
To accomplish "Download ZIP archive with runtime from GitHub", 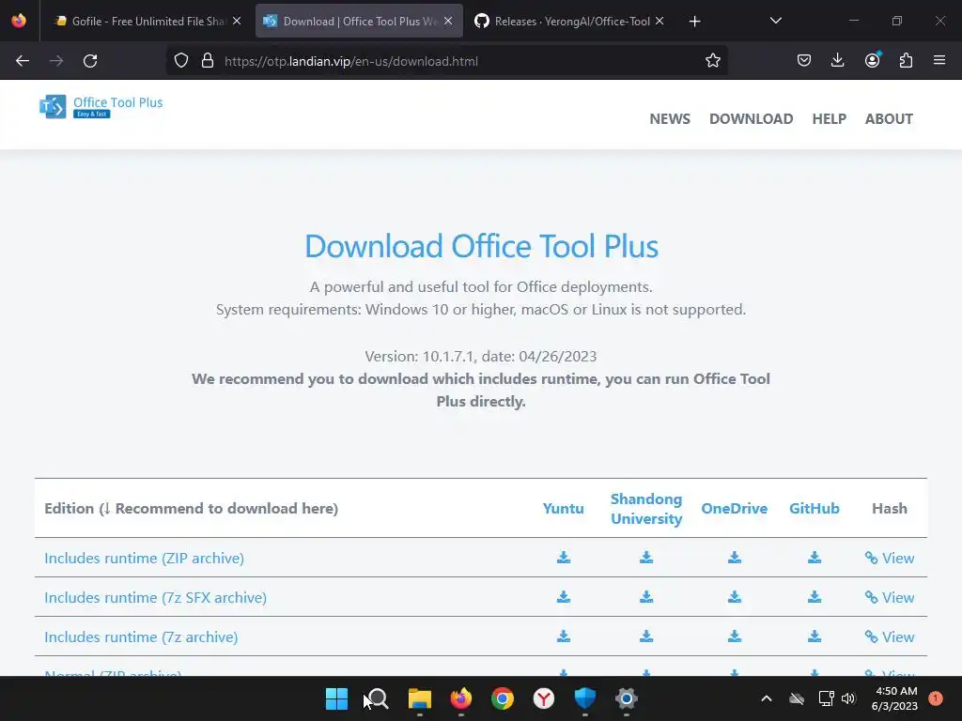I will click(815, 558).
